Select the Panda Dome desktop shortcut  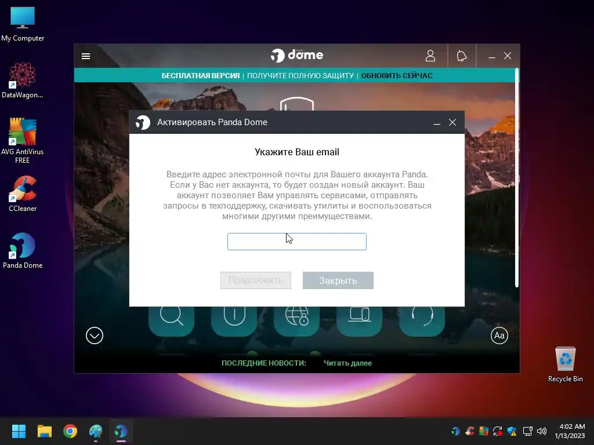click(23, 250)
